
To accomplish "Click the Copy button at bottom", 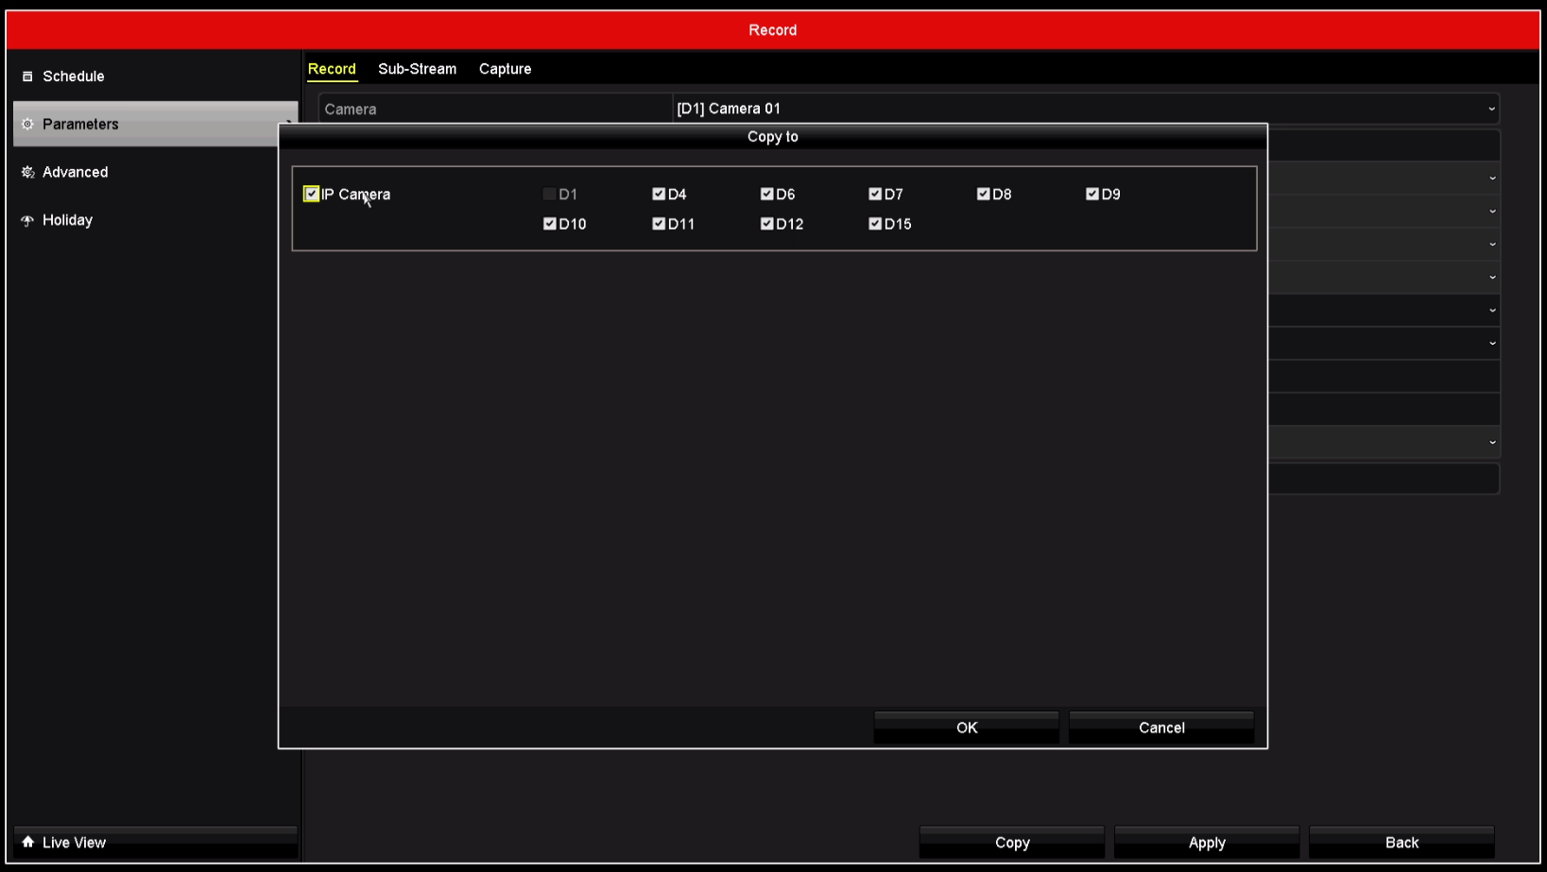I will pyautogui.click(x=1011, y=843).
